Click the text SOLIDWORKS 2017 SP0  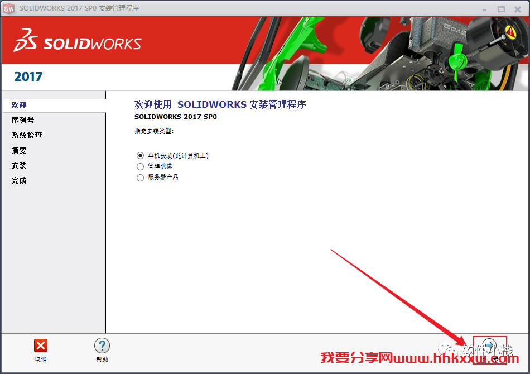pos(175,117)
